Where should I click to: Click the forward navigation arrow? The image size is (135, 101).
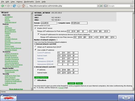point(8,6)
